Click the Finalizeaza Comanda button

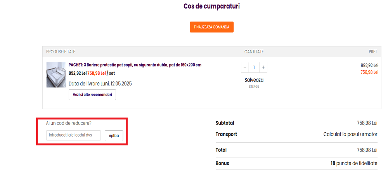211,27
